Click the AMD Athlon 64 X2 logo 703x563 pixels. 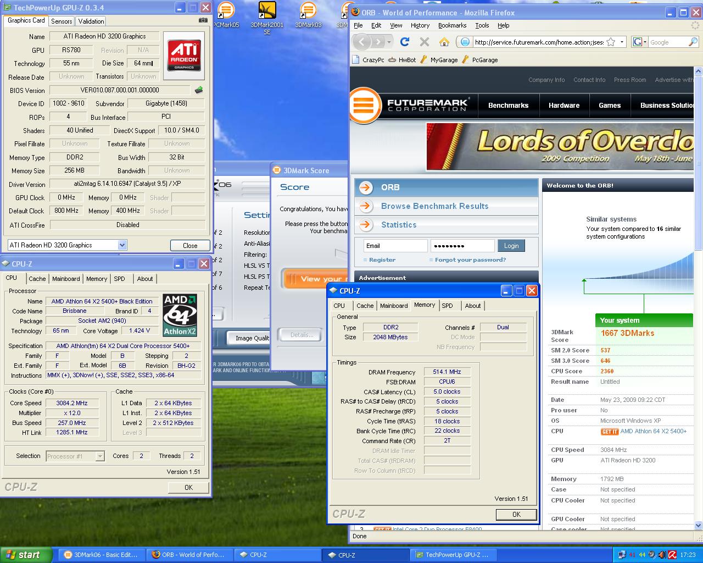[180, 315]
